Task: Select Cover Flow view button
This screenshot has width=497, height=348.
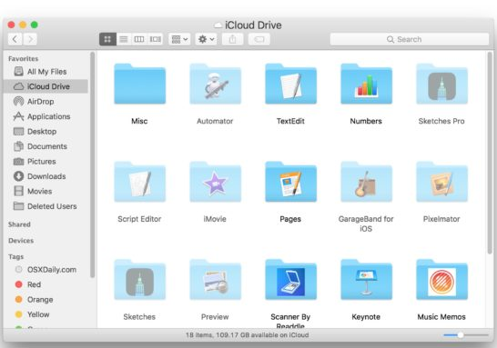Action: [155, 39]
